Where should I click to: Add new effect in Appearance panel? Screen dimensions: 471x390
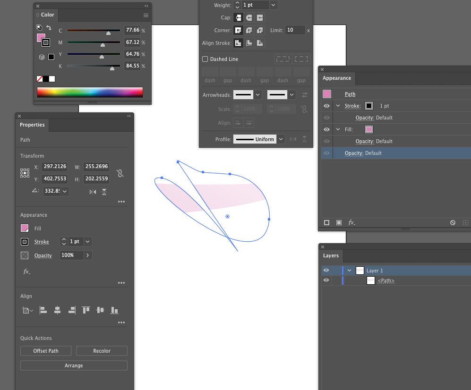click(x=351, y=222)
